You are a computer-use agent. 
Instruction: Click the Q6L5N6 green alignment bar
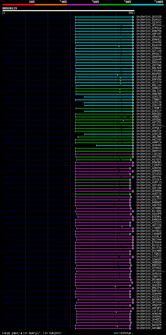click(105, 137)
